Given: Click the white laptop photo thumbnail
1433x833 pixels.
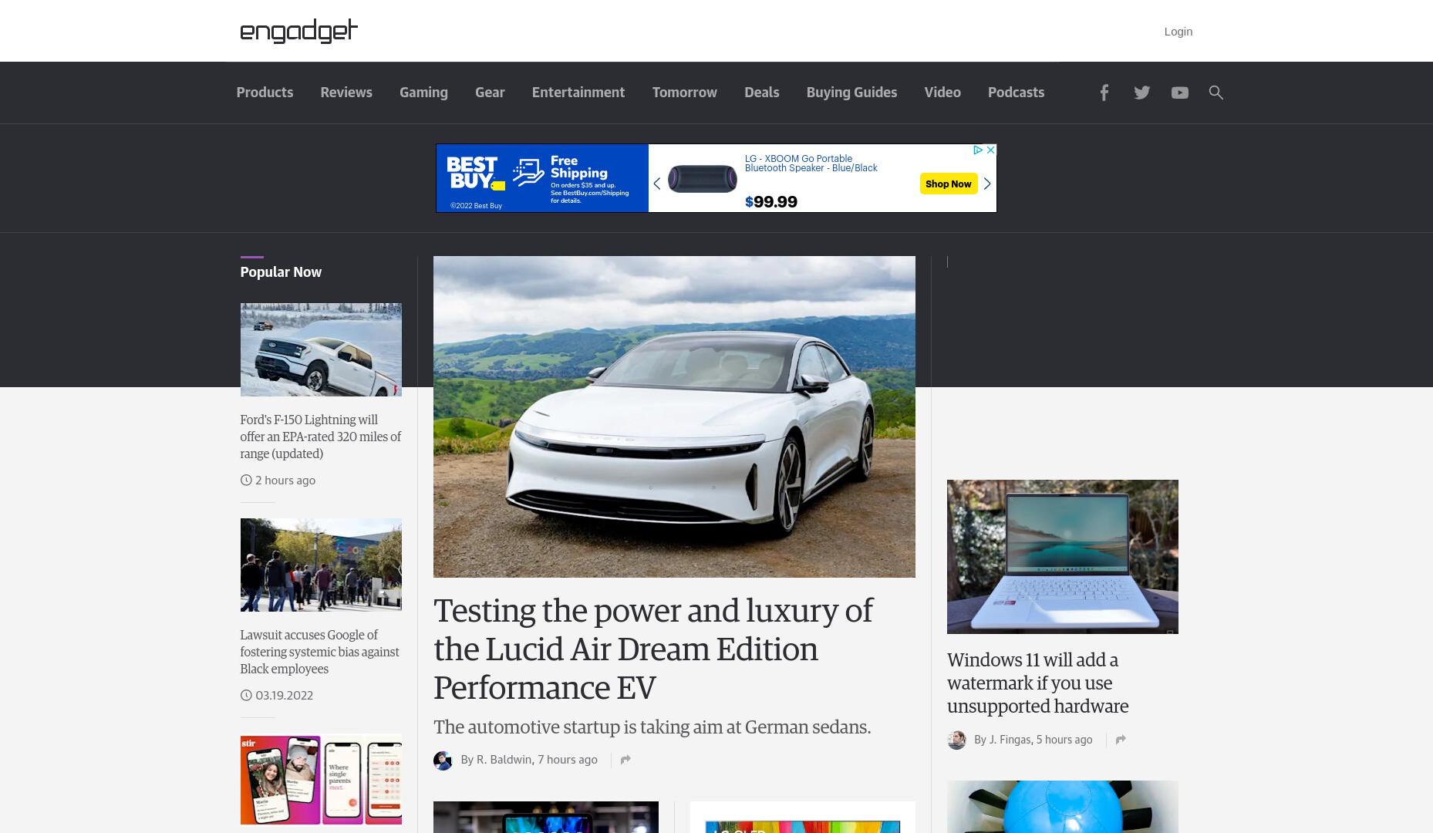Looking at the screenshot, I should tap(1063, 557).
